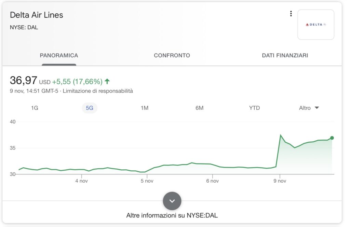Select the YTD time range
This screenshot has height=227, width=350.
(x=254, y=108)
